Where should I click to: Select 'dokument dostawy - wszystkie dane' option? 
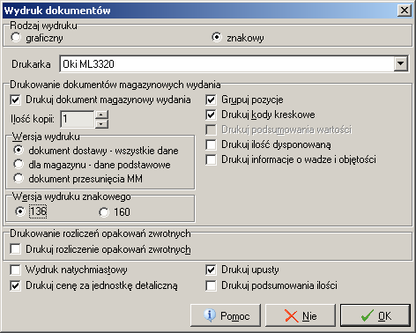(x=19, y=151)
